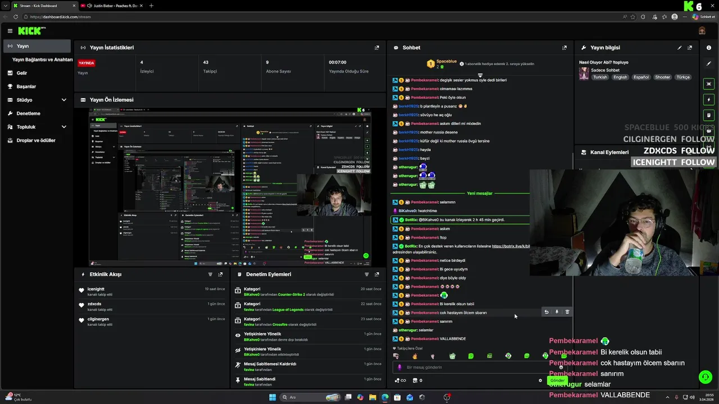Click the Yeni mesajlar divider label
Viewport: 719px width, 404px height.
point(479,193)
